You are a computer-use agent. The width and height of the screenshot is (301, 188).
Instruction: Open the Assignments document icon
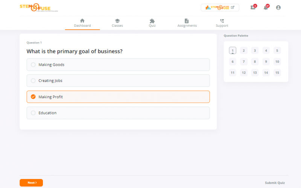tap(187, 21)
